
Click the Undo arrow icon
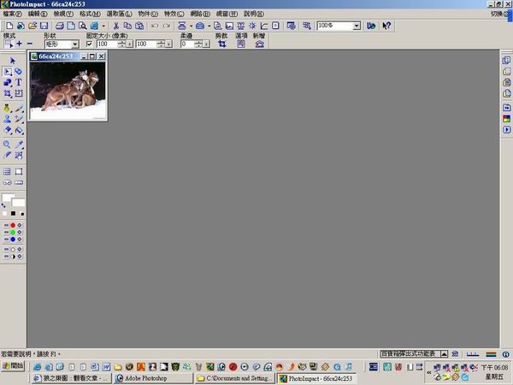[155, 26]
